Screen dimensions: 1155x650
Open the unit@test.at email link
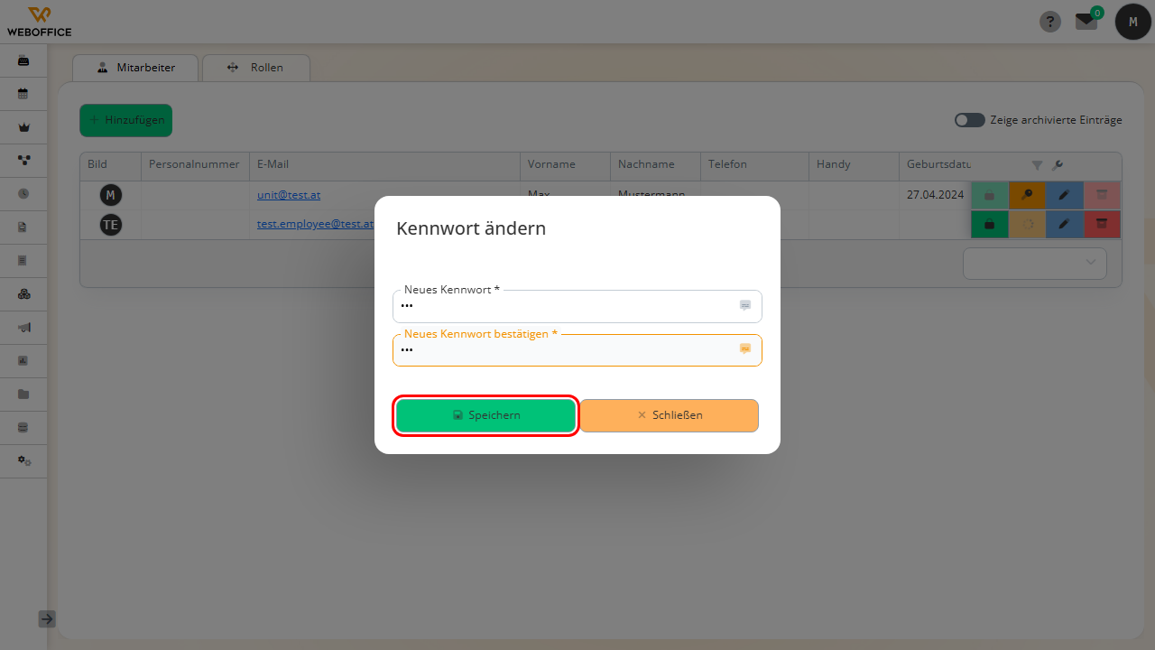tap(289, 195)
